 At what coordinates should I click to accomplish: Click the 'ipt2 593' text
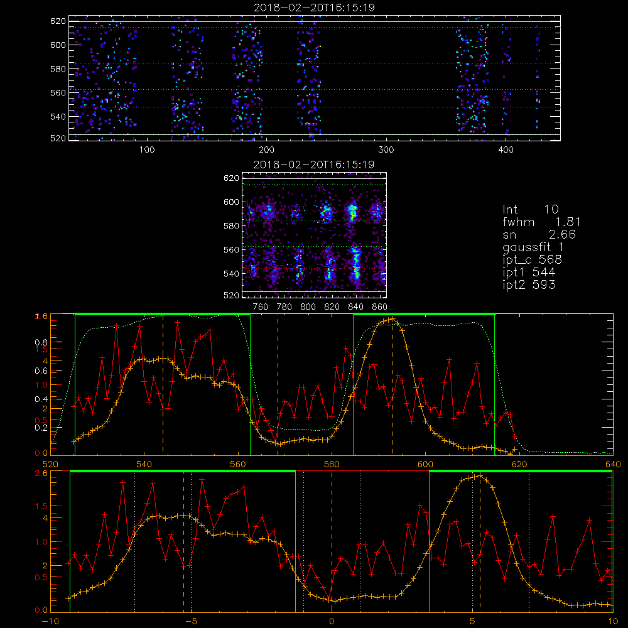click(529, 284)
